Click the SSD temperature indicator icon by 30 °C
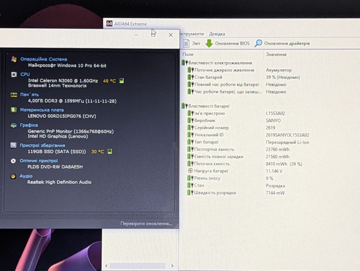 [x=110, y=151]
